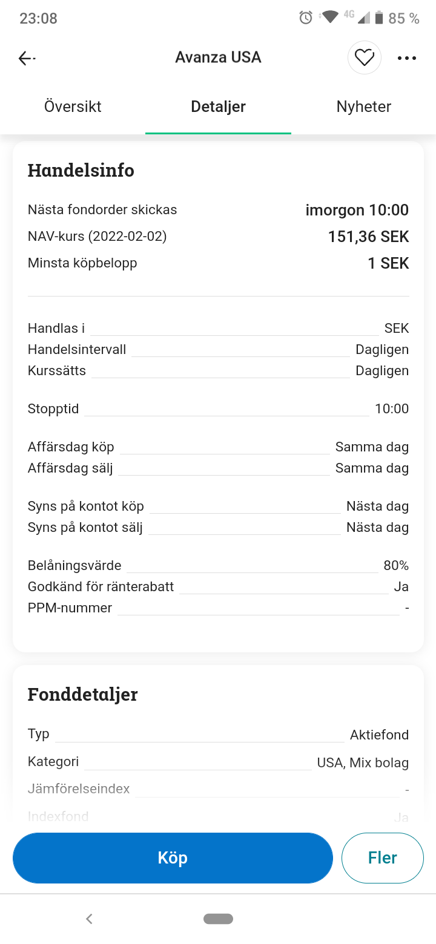
Task: Tap the Kategori USA, Mix bolag row
Action: tap(218, 762)
